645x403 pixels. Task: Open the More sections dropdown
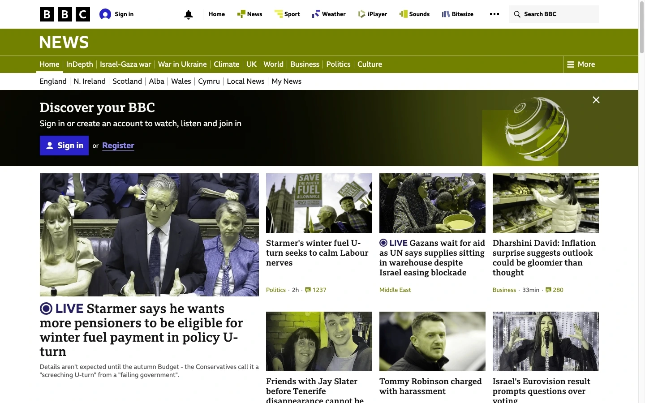(581, 64)
